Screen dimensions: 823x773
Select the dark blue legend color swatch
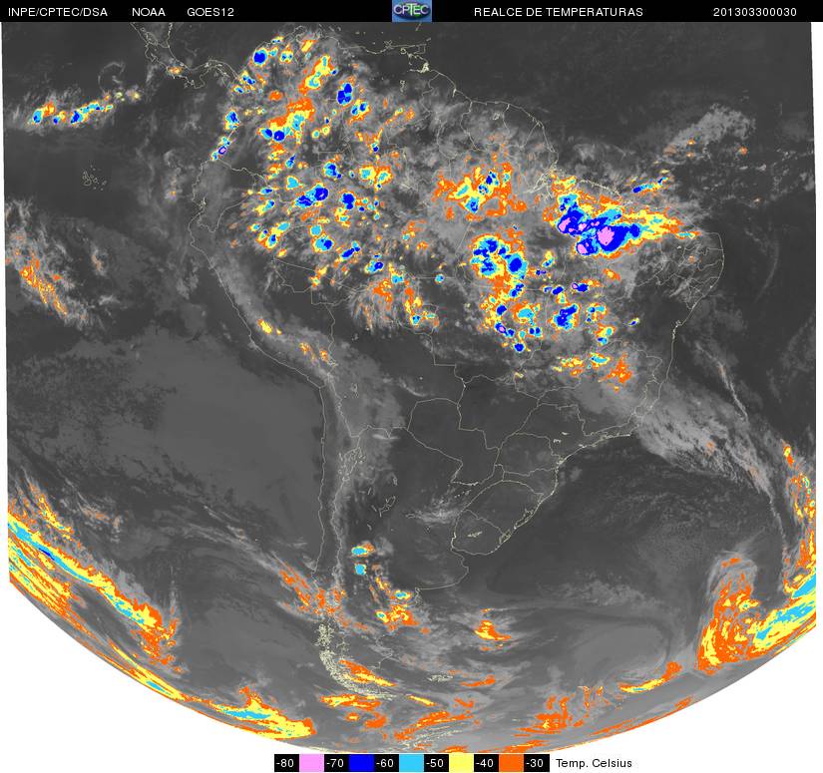click(x=361, y=763)
